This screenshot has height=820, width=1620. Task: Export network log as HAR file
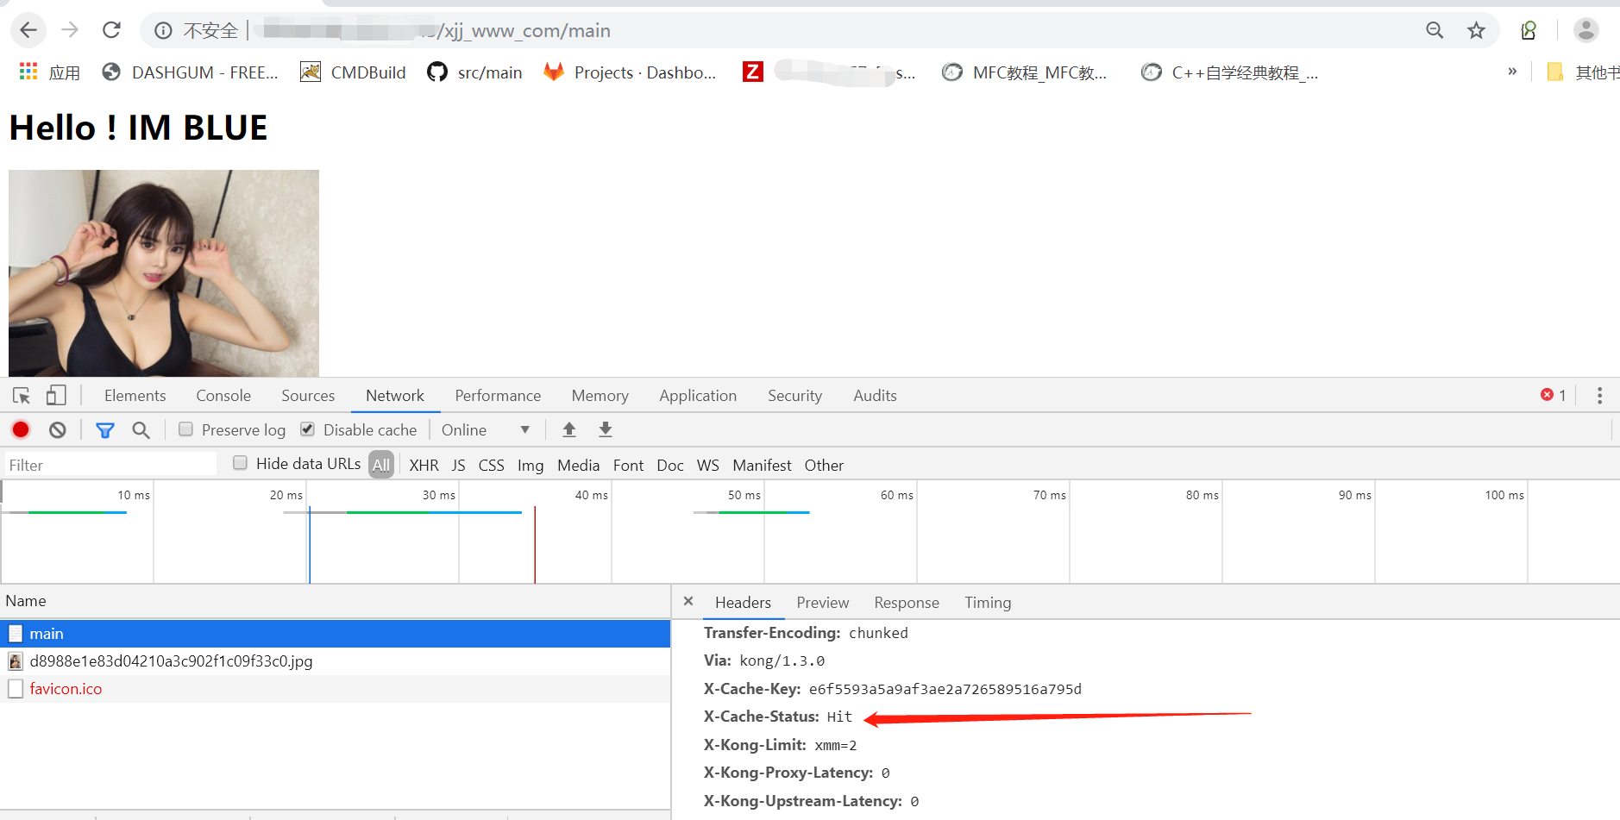[606, 429]
